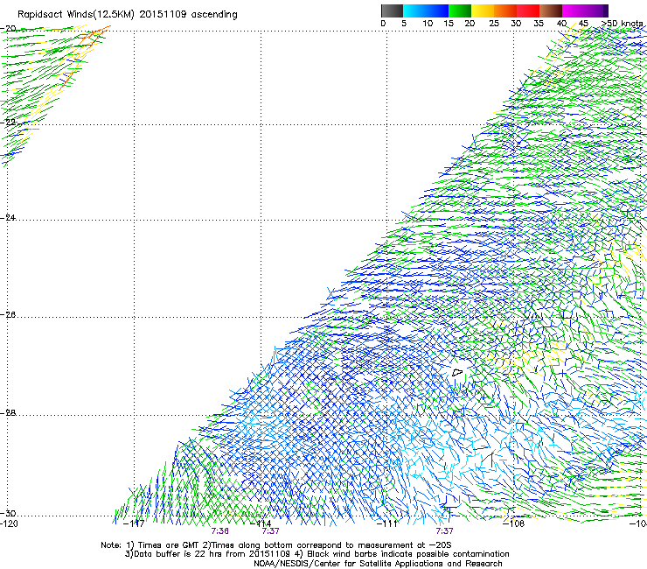This screenshot has width=647, height=569.
Task: Click the note 'Times are GMT' line
Action: point(275,545)
